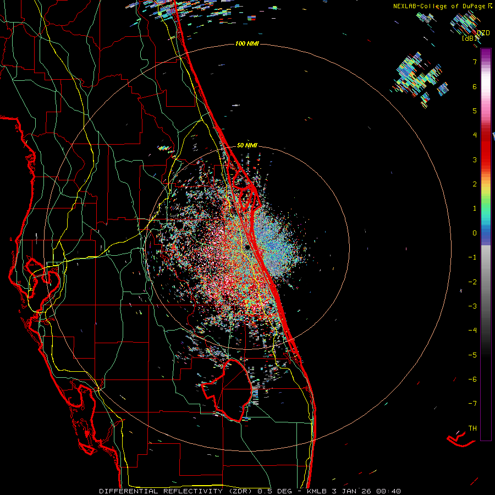Click the value 6 on the color scale
This screenshot has height=495, width=495.
point(475,86)
